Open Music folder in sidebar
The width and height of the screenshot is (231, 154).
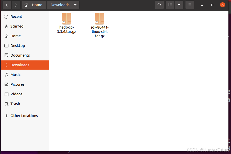tap(25, 75)
